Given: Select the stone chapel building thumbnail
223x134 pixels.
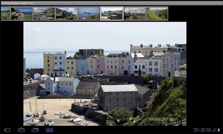Looking at the screenshot, I should [x=67, y=13].
